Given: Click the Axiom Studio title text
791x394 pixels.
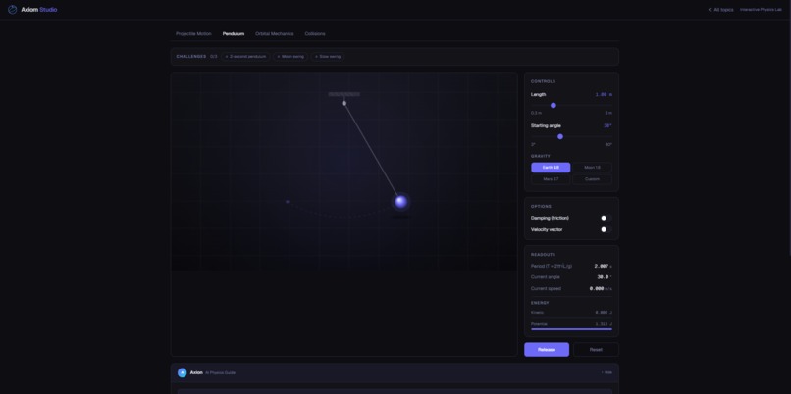Looking at the screenshot, I should (x=39, y=10).
